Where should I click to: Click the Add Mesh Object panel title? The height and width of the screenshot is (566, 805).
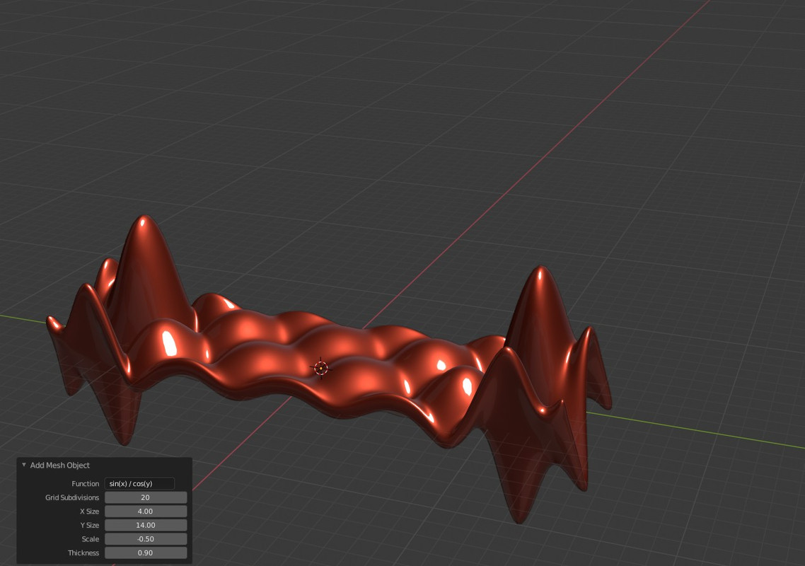pos(59,465)
